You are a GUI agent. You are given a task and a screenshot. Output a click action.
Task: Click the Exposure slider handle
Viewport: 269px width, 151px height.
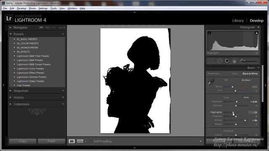point(237,102)
